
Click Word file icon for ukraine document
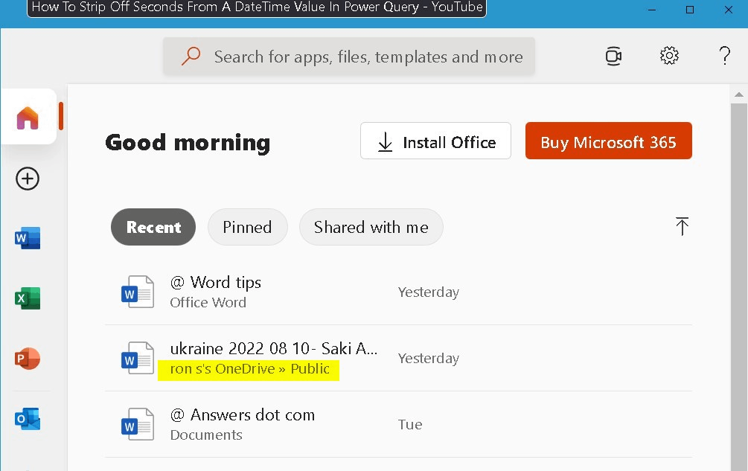[138, 358]
